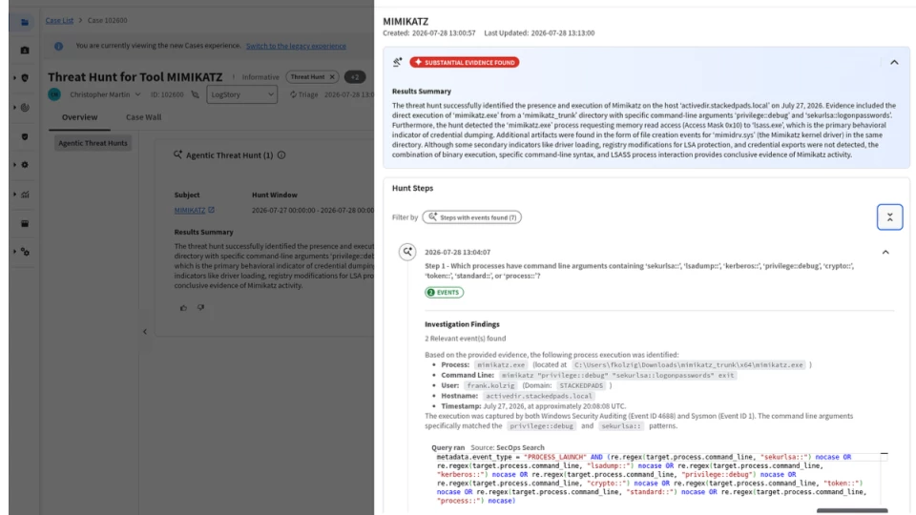This screenshot has width=916, height=515.
Task: Toggle Steps with events found filter
Action: pos(472,217)
